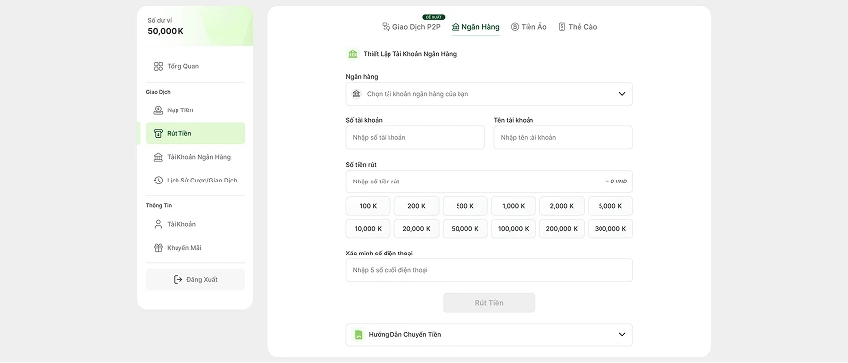848x363 pixels.
Task: Switch to the Giao Dịch P2P tab
Action: click(411, 27)
